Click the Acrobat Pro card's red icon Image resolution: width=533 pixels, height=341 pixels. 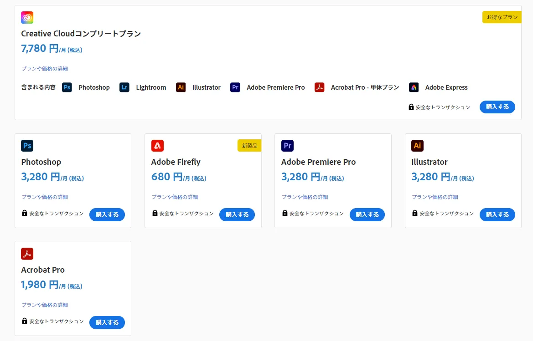[27, 254]
